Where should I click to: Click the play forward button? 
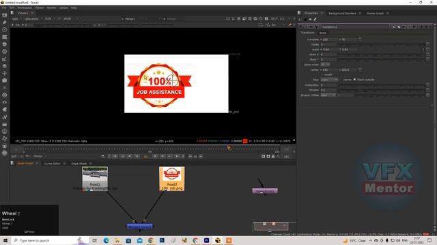tap(163, 157)
